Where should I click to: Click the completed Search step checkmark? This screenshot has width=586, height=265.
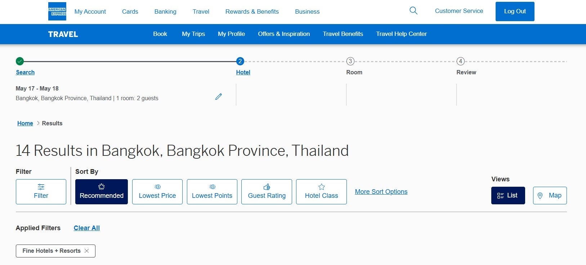[20, 61]
